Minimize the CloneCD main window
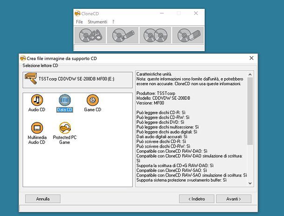 [162, 13]
